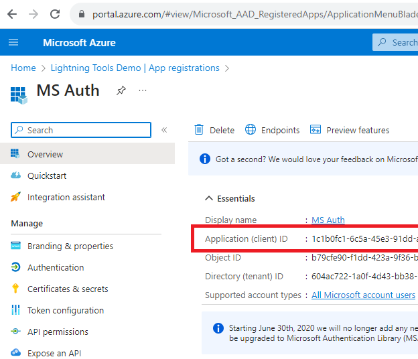Click the Object ID value
This screenshot has height=359, width=418.
pyautogui.click(x=364, y=258)
